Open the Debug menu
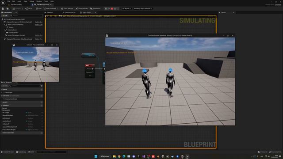Screen dimensions: 283x159 pyautogui.click(x=32, y=1)
